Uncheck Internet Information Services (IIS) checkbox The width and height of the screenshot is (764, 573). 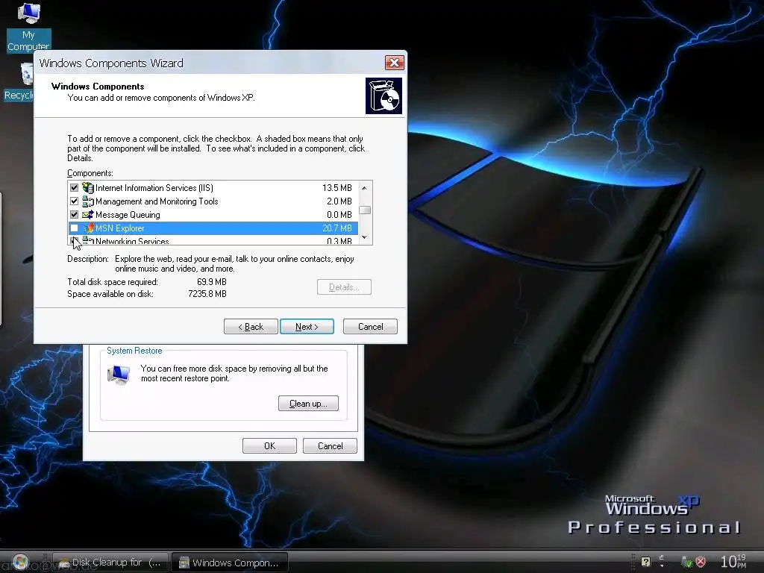click(74, 187)
